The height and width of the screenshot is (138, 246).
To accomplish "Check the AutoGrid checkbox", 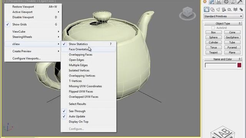I will point(213,28).
